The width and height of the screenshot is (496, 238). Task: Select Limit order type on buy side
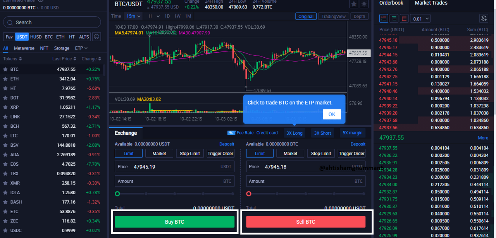click(x=129, y=153)
